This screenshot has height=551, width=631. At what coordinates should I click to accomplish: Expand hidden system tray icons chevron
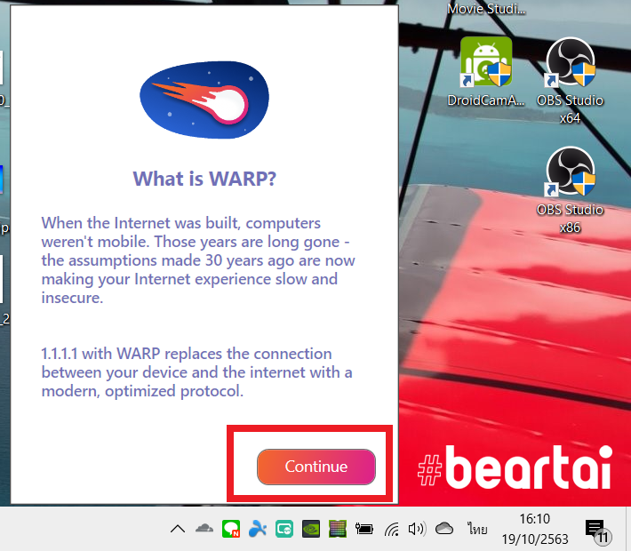click(178, 529)
